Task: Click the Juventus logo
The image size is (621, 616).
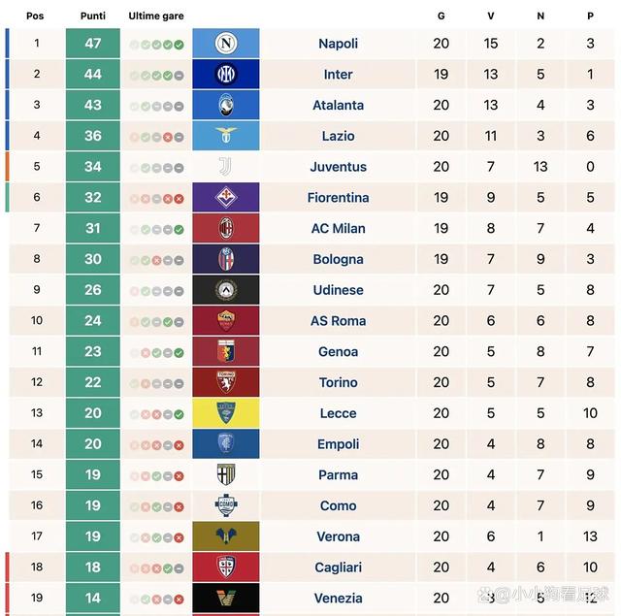Action: tap(226, 167)
